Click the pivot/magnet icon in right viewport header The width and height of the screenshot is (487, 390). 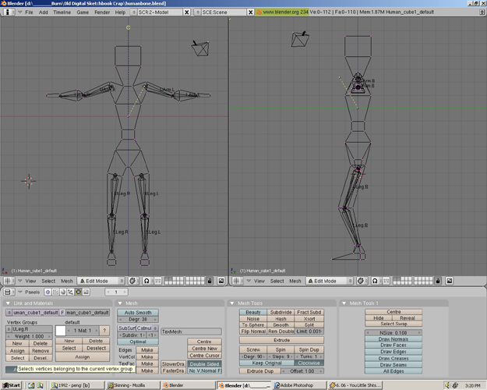(x=375, y=281)
